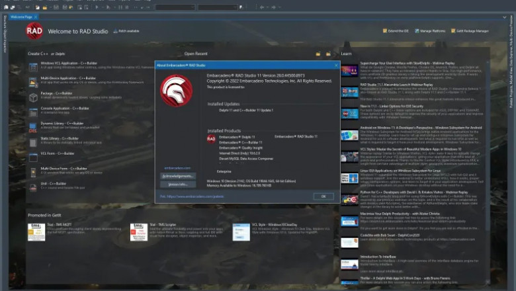Click embarcadero.com link in About dialog
The height and width of the screenshot is (291, 516).
click(177, 168)
